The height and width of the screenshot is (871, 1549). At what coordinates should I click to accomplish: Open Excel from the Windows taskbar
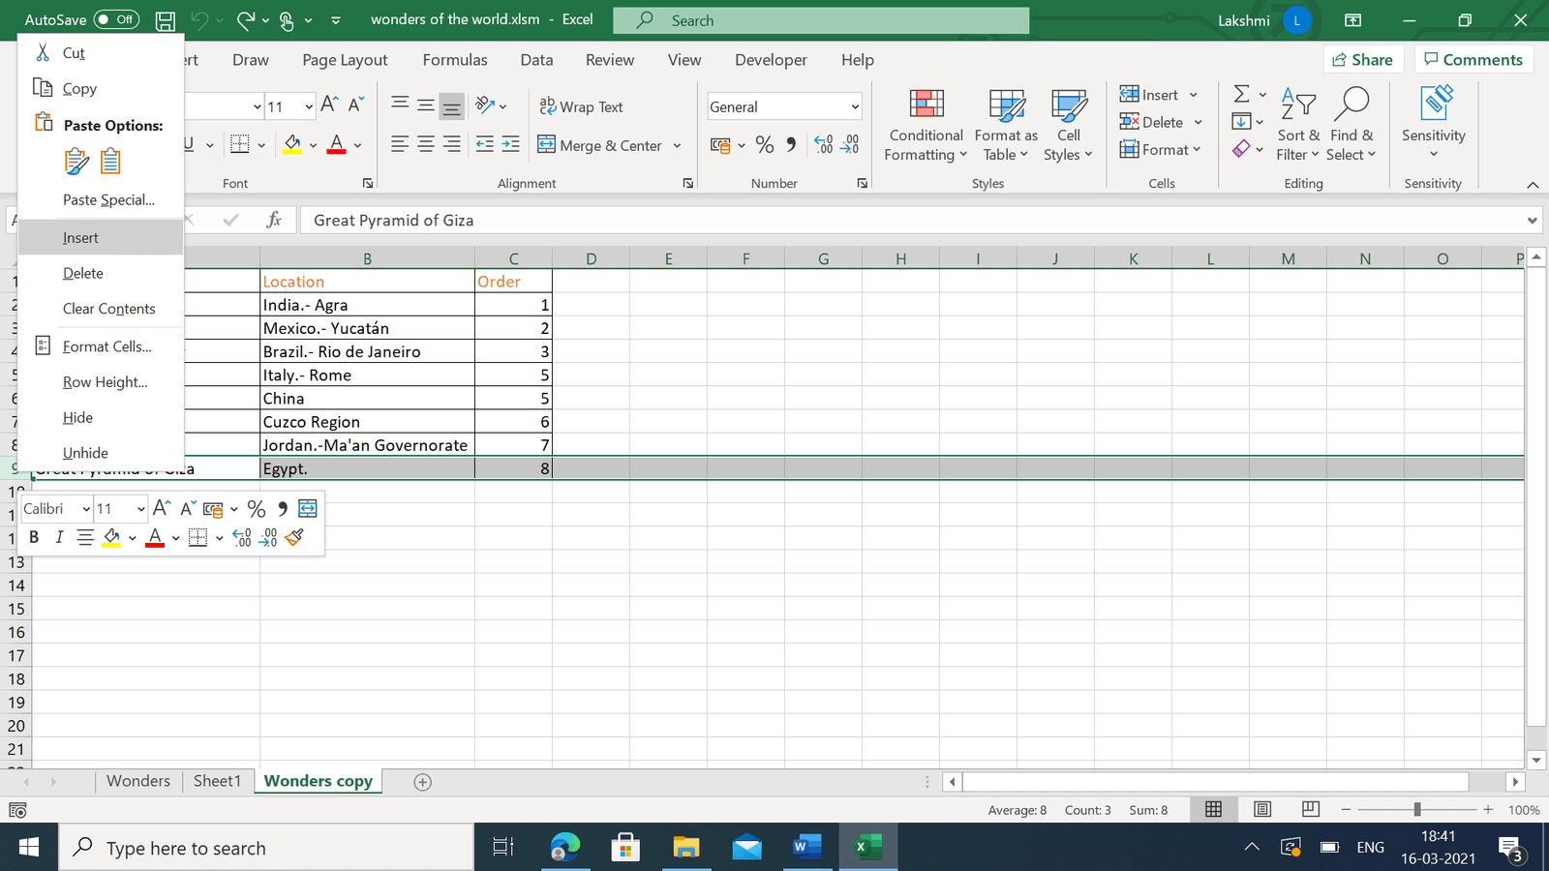point(868,848)
